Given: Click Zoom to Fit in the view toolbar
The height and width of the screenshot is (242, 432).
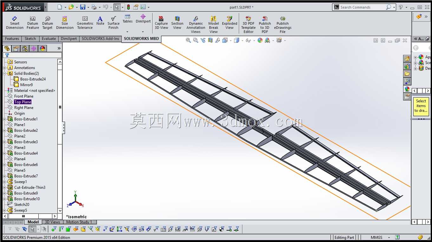Looking at the screenshot, I should [x=188, y=40].
